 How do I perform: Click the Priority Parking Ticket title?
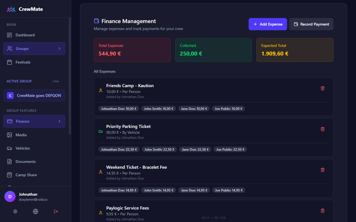pos(128,127)
